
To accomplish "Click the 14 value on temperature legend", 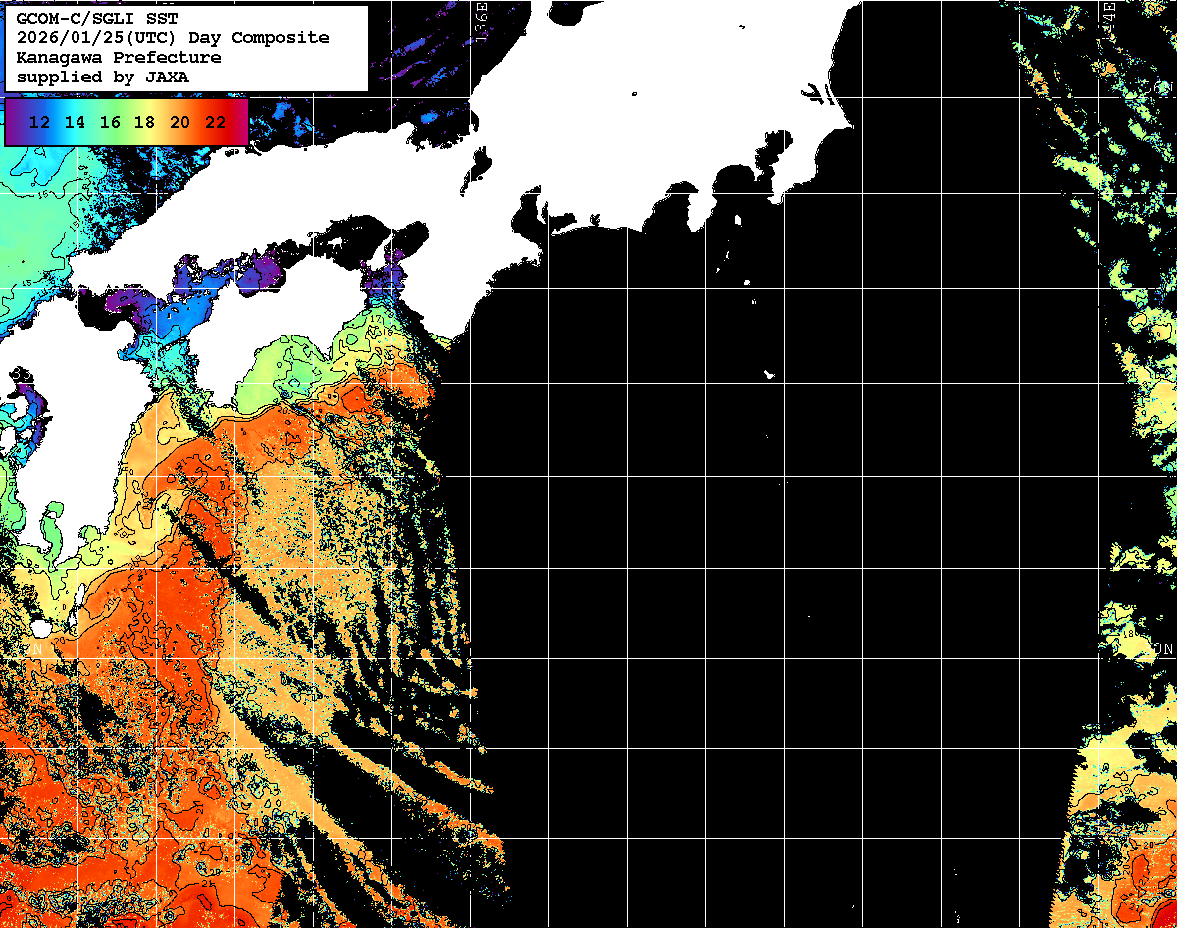I will 76,123.
